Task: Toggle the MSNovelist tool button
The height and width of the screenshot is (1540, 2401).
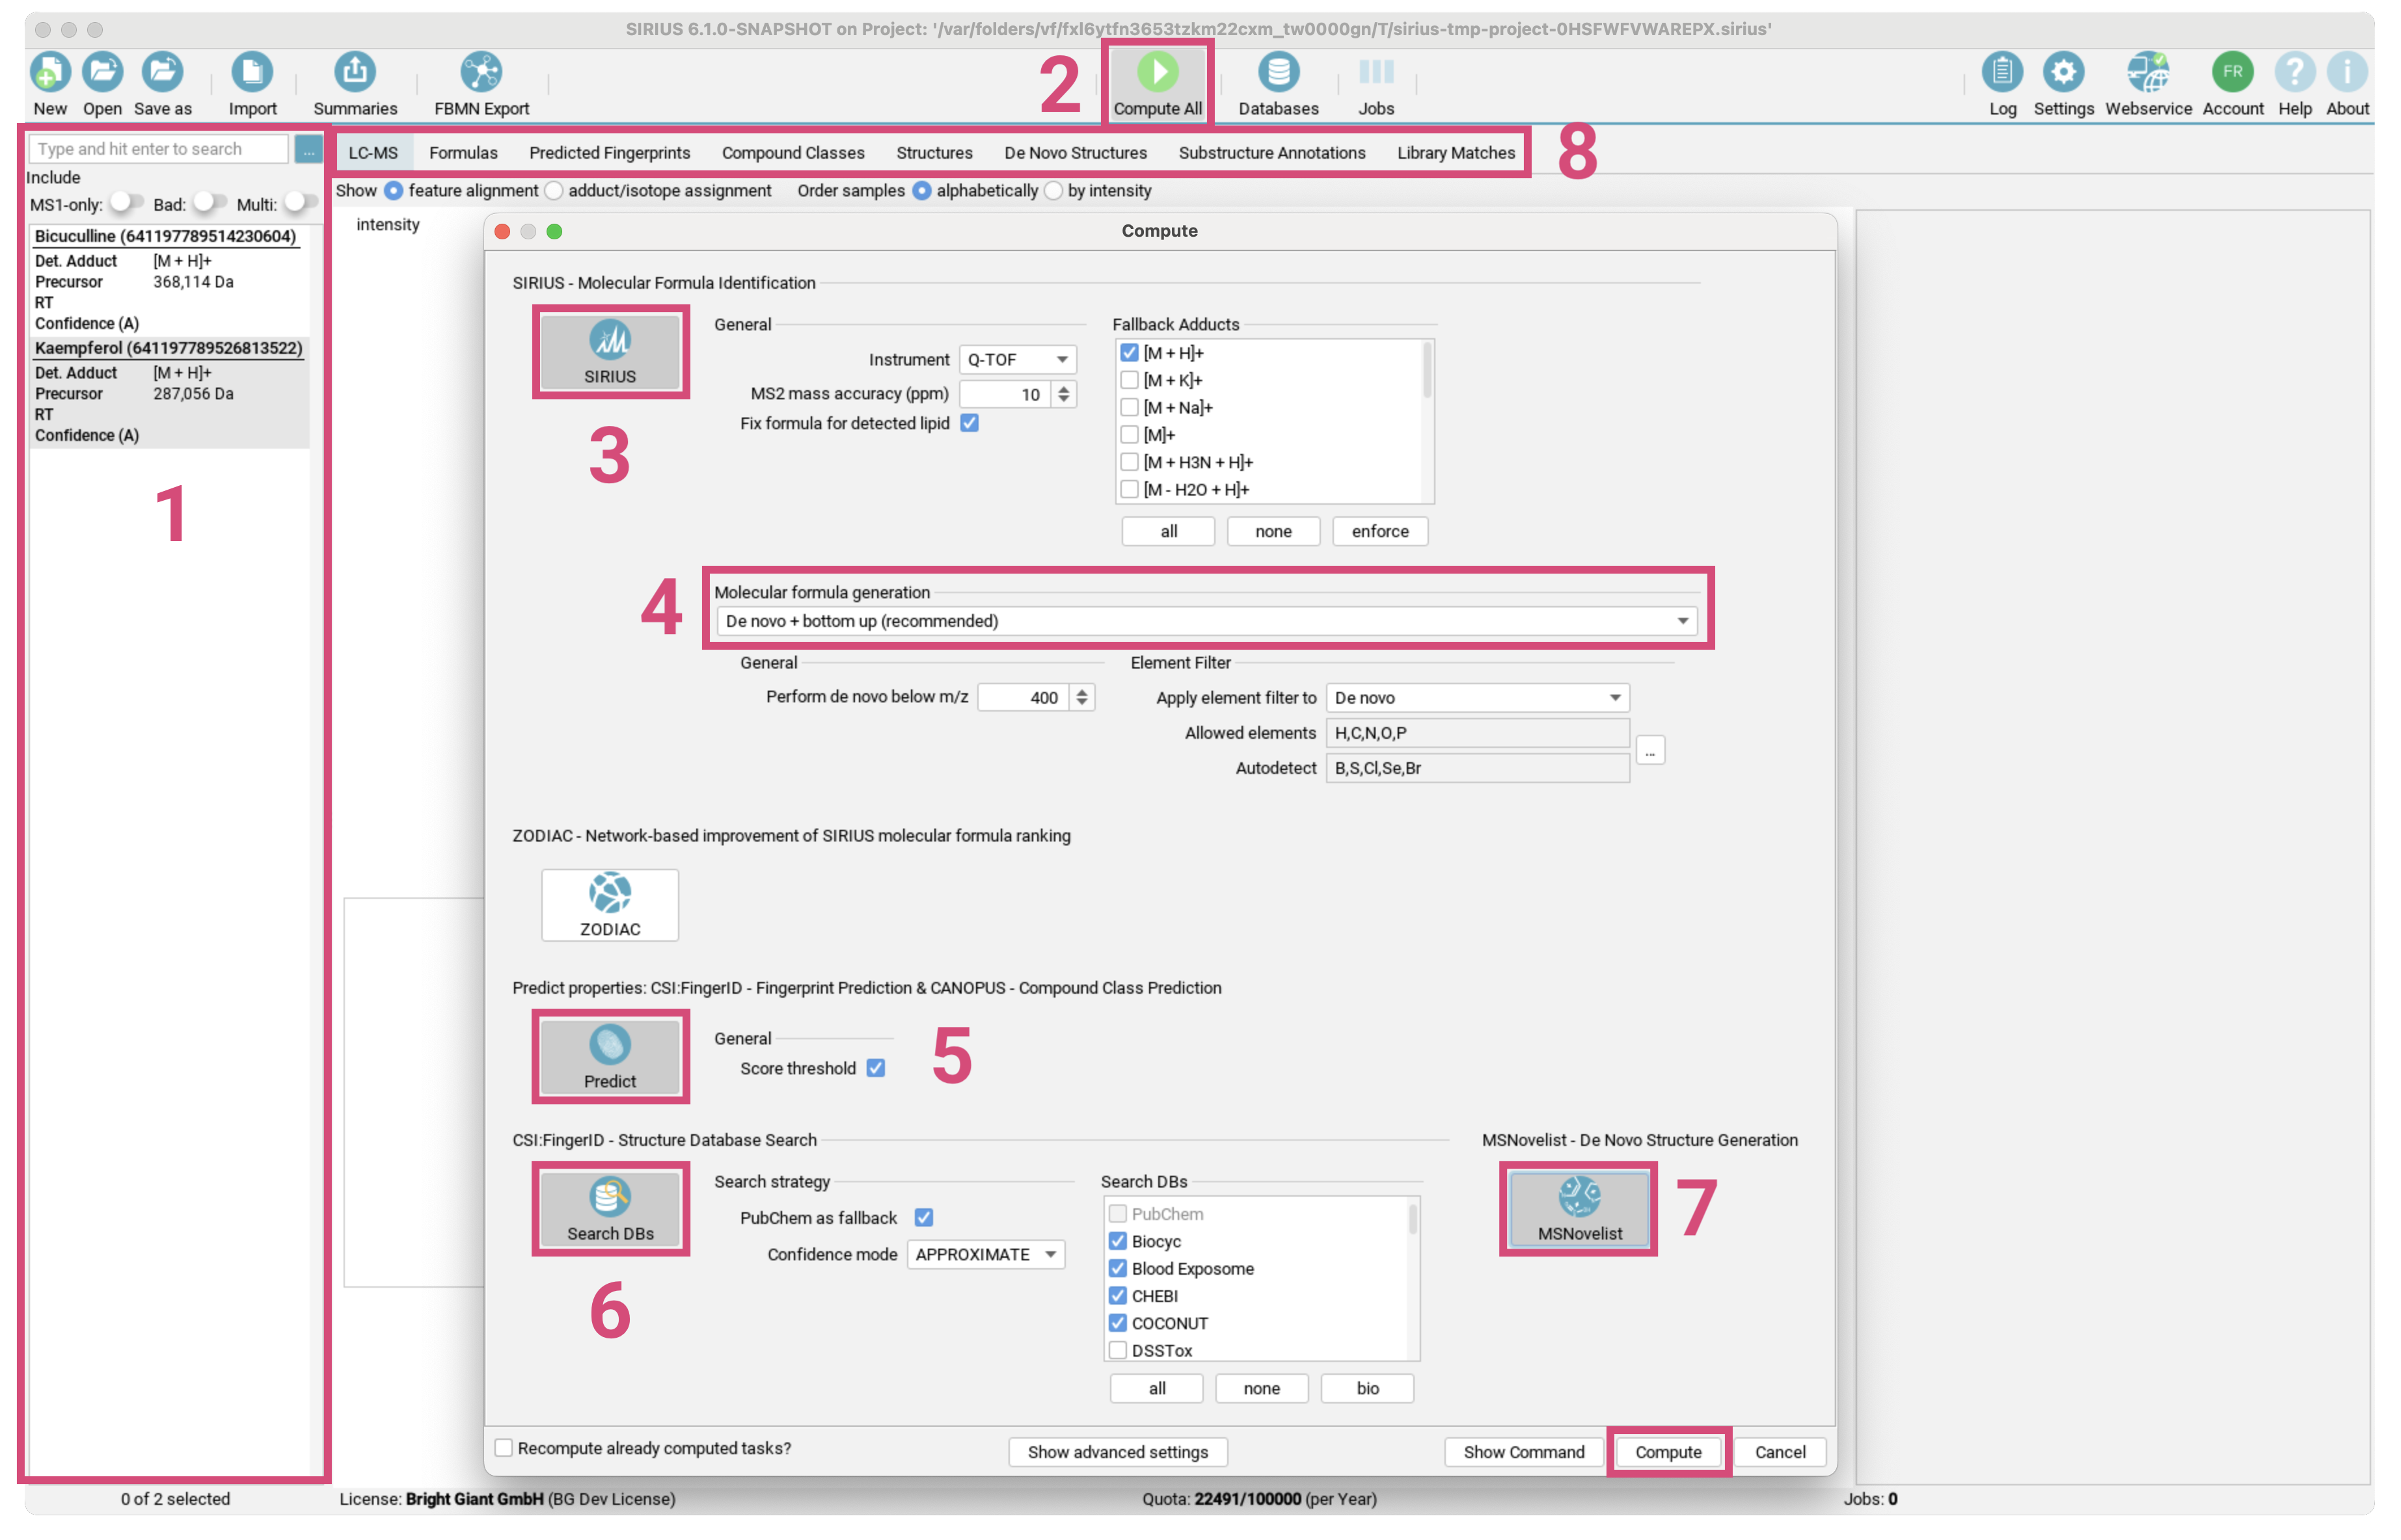Action: pos(1580,1209)
